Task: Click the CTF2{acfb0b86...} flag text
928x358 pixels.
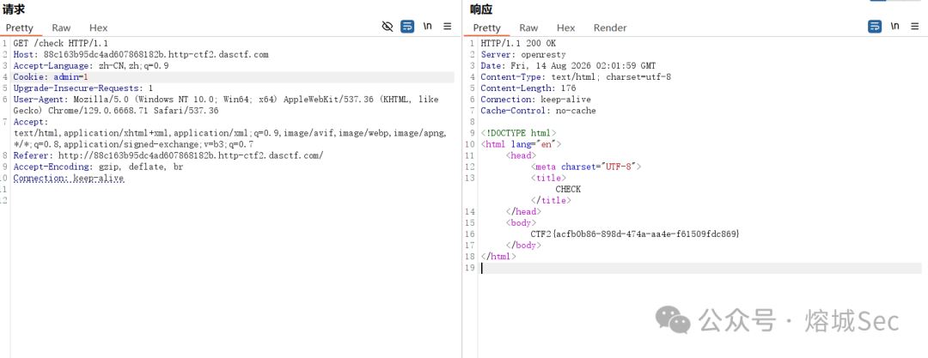Action: [635, 234]
